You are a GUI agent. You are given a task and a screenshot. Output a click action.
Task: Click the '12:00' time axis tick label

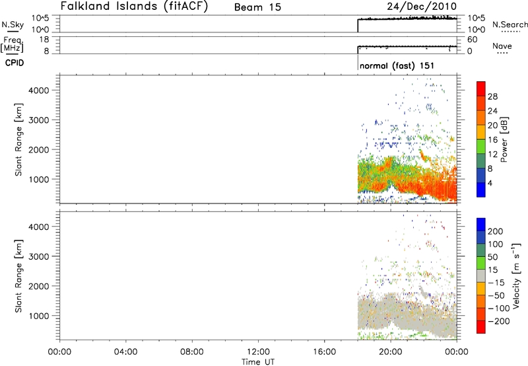(x=258, y=352)
